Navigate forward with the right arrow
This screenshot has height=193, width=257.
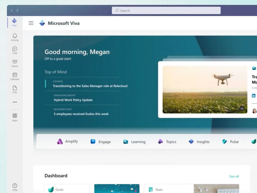click(x=17, y=11)
